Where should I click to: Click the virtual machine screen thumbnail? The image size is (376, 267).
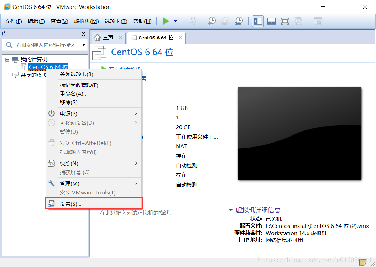[x=299, y=133]
